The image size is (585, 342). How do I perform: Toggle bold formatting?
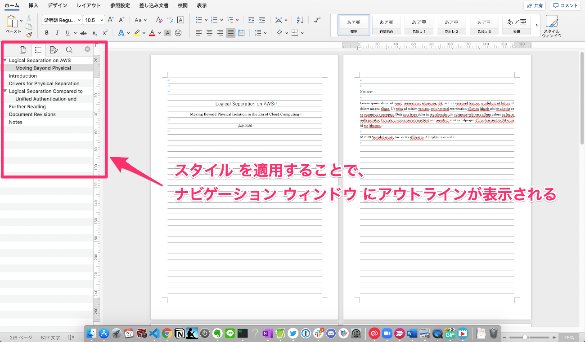point(47,33)
